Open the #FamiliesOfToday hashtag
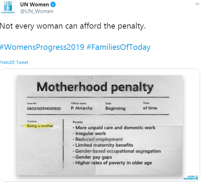The width and height of the screenshot is (204, 182). point(118,47)
